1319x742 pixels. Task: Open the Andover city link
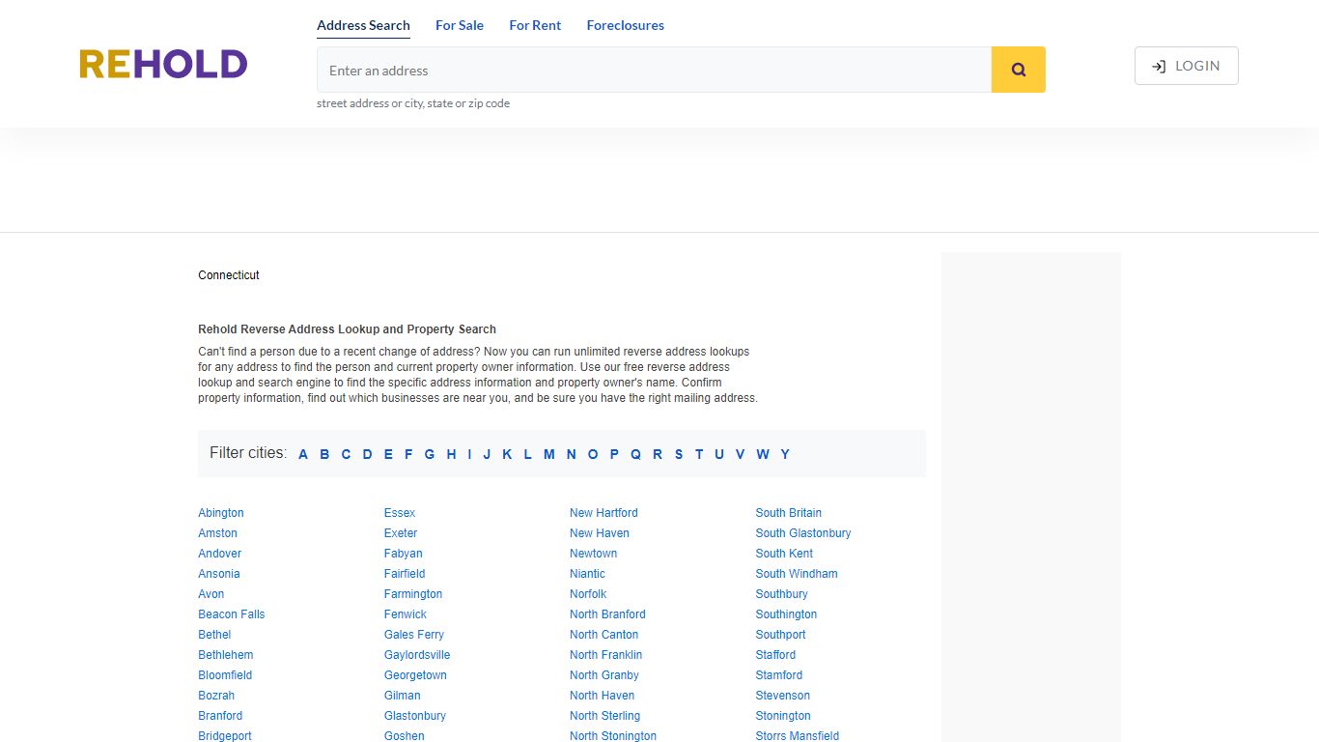[220, 554]
